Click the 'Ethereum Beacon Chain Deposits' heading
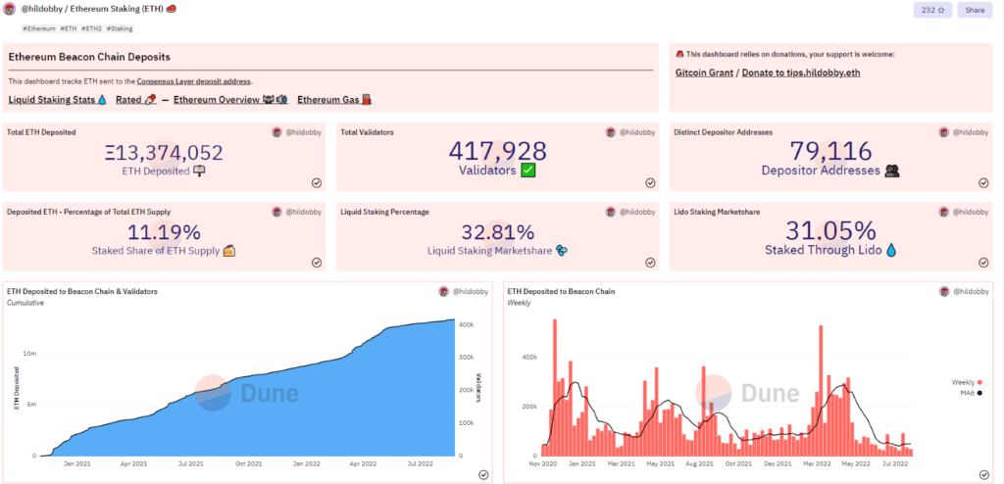The image size is (1004, 484). click(89, 57)
